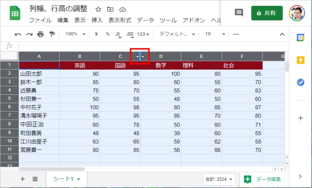Select column A header

(x=39, y=56)
